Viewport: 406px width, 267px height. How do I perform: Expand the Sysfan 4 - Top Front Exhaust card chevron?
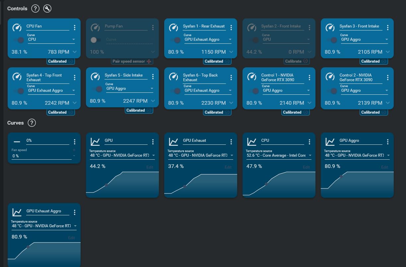point(75,103)
